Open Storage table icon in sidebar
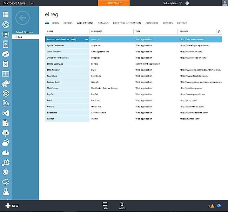228x212 pixels. point(6,74)
